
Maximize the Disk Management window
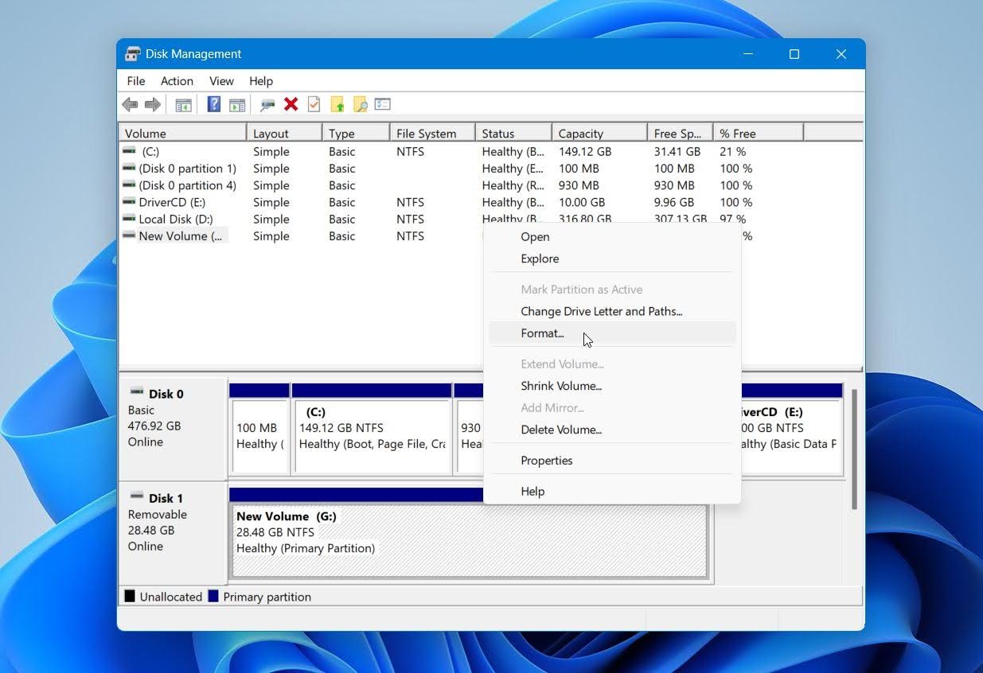794,54
